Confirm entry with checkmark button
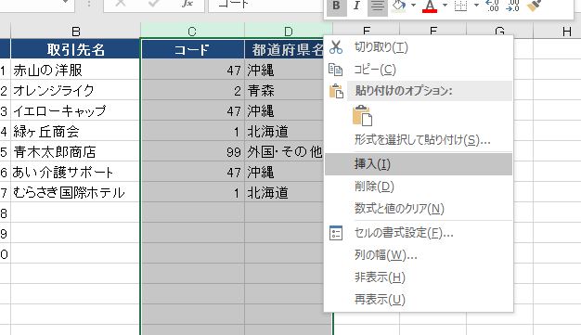The image size is (581, 335). [x=154, y=4]
